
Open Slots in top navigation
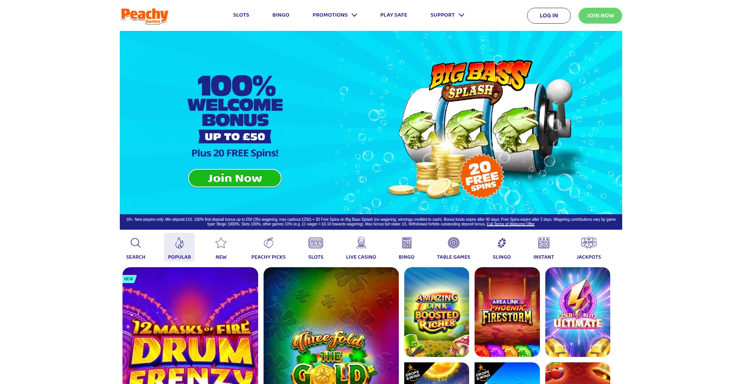(x=241, y=15)
